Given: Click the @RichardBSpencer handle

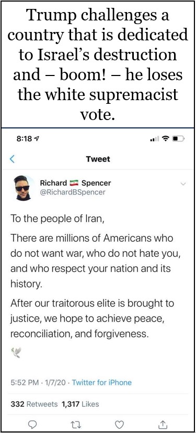Looking at the screenshot, I should point(73,192).
